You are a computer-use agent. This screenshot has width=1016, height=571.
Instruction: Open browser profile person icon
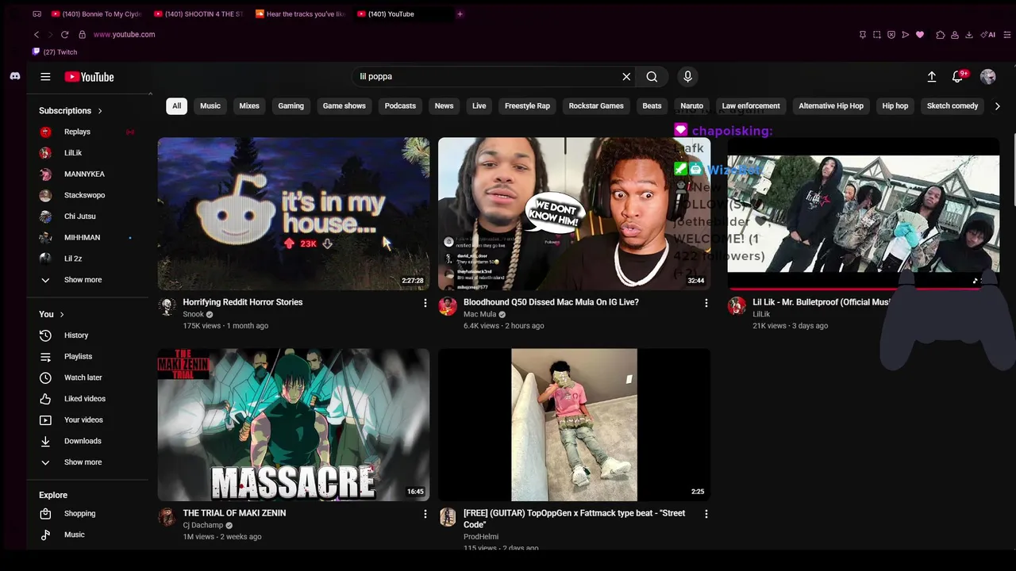pos(955,35)
